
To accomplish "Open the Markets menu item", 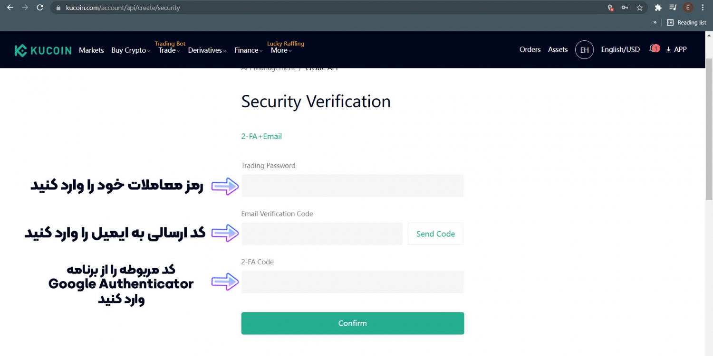I will pyautogui.click(x=91, y=50).
